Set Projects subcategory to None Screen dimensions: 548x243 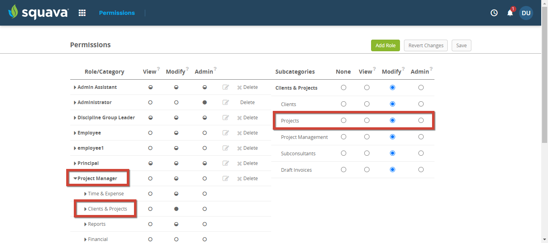tap(343, 120)
